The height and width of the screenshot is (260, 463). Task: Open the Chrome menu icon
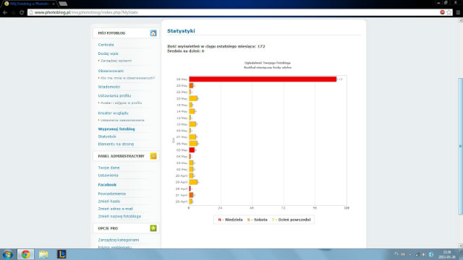click(x=458, y=12)
